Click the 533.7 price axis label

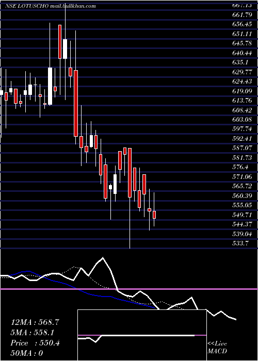[x=240, y=243]
